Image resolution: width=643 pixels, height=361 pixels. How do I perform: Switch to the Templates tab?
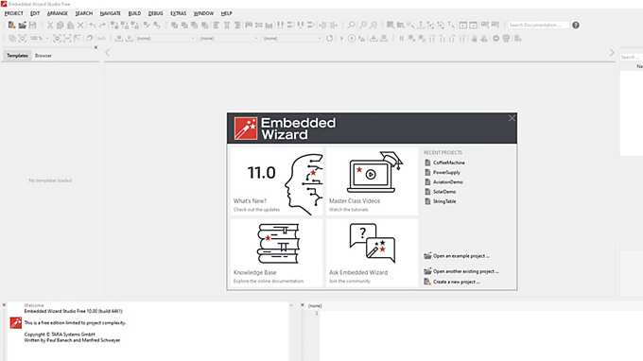click(17, 56)
